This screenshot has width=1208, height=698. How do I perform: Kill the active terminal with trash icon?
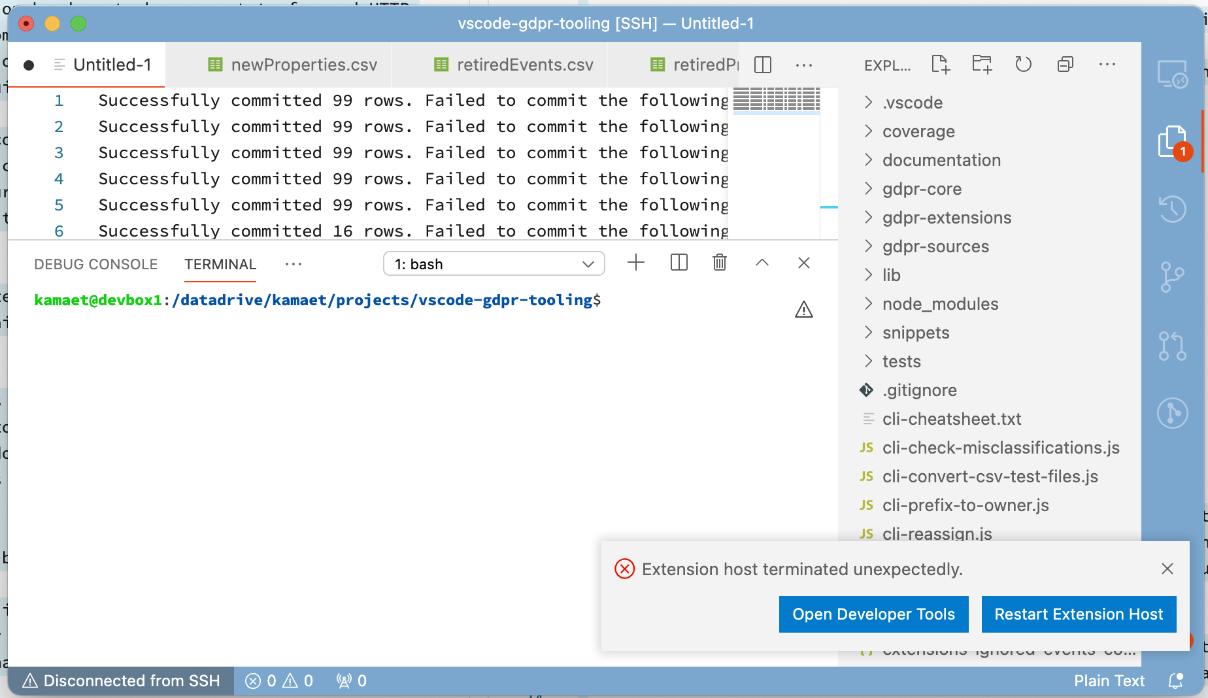[719, 263]
